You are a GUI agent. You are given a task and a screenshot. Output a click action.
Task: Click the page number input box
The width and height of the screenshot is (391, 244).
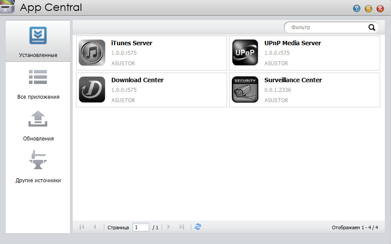pos(141,227)
